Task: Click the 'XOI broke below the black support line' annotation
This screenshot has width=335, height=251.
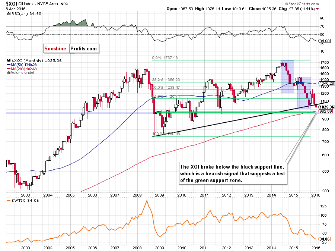Action: [232, 173]
